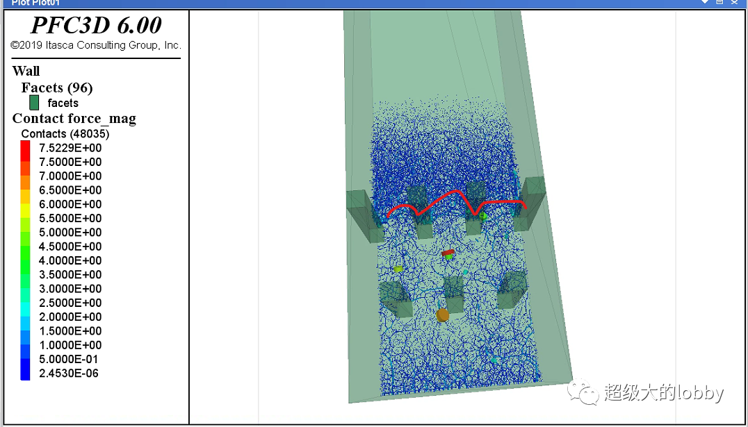
Task: Click the Contacts (48035) legend entry
Action: [x=65, y=134]
